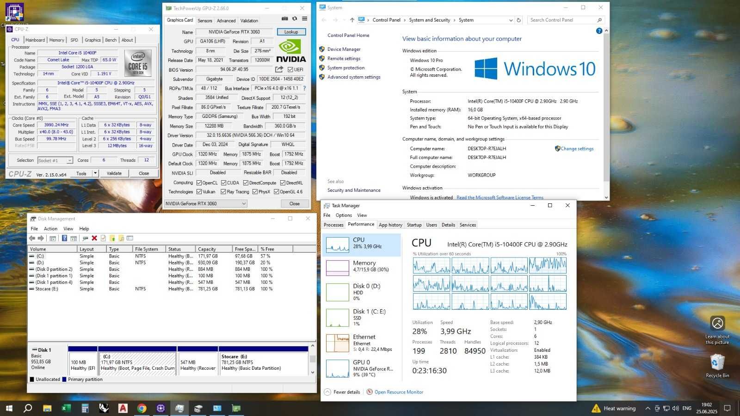Click the taskbar search magnifier icon
Screen dimensions: 740x416
point(28,408)
